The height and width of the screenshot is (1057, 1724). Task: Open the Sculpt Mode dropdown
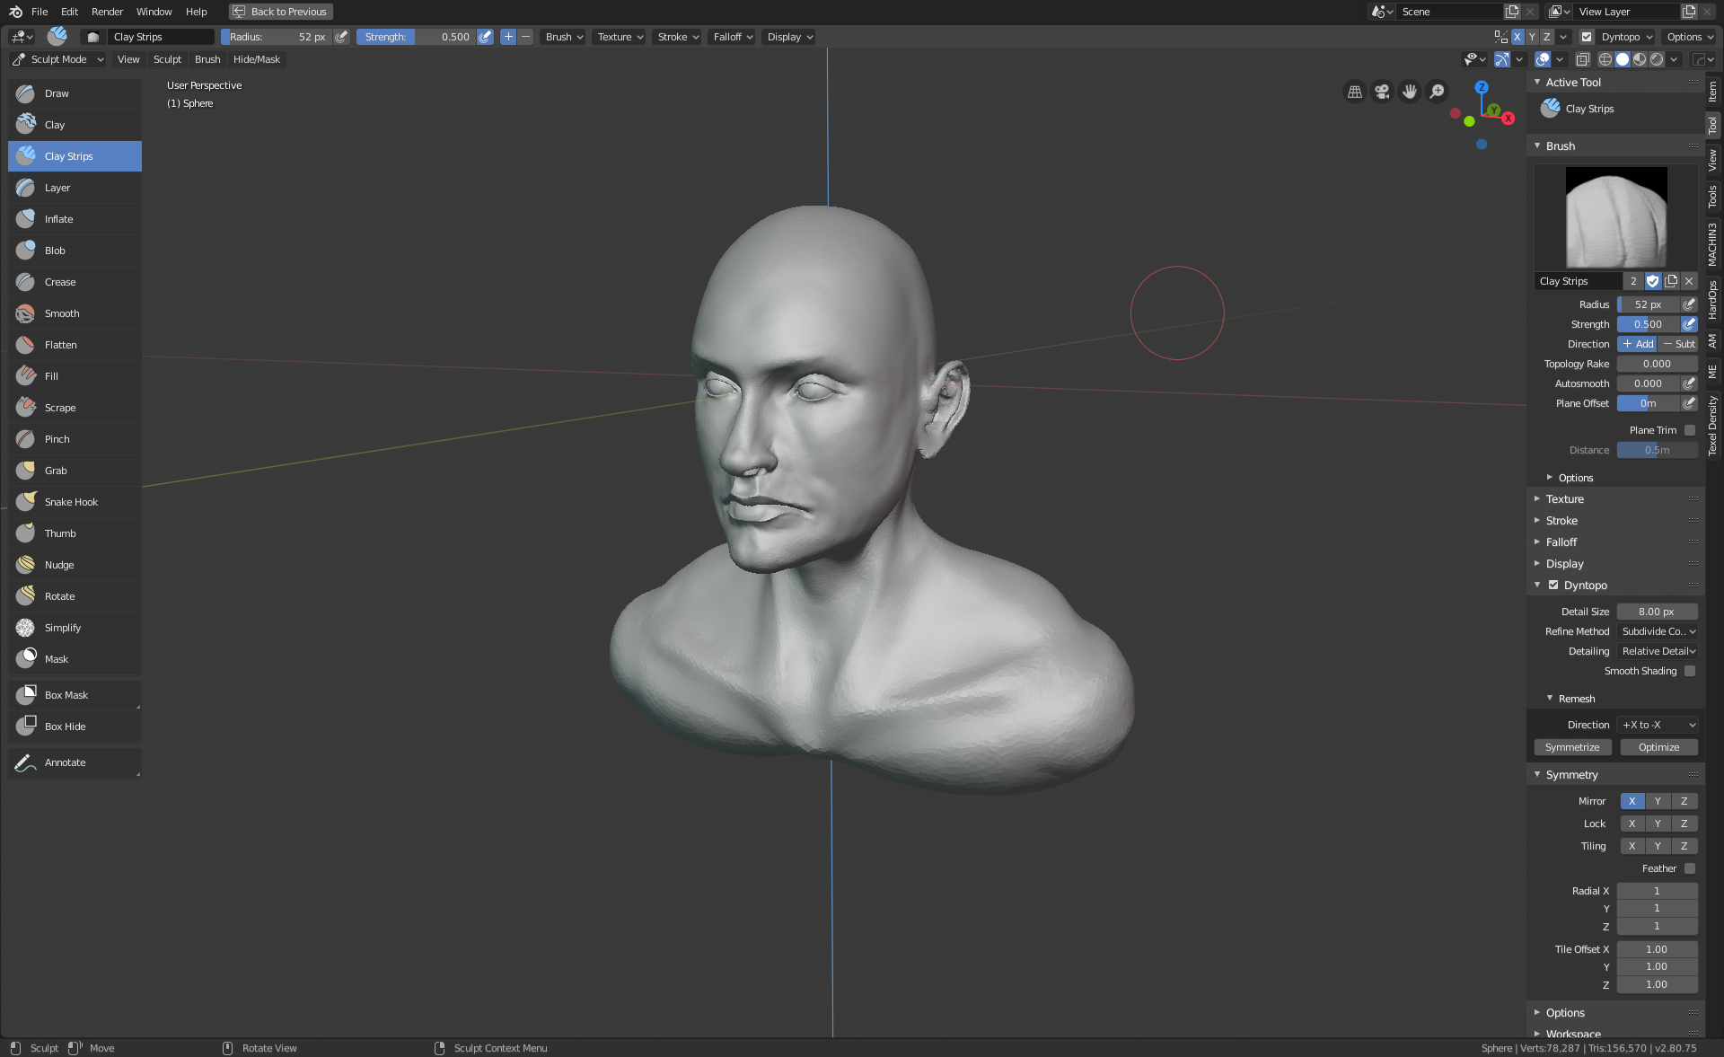58,59
